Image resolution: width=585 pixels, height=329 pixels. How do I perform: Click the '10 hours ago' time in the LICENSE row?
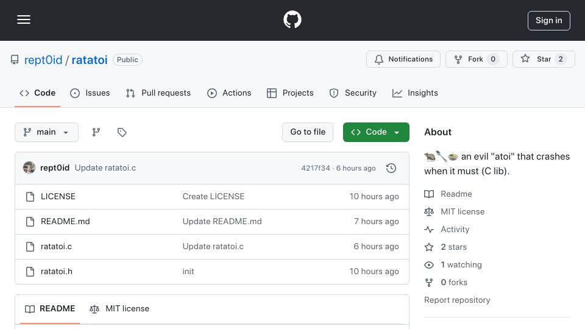[374, 197]
